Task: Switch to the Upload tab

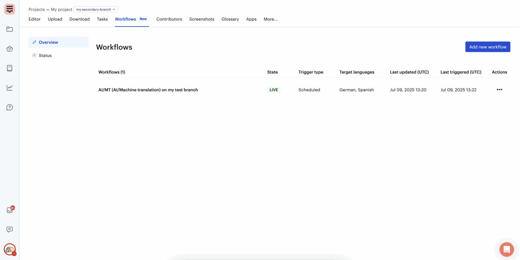Action: pyautogui.click(x=55, y=19)
